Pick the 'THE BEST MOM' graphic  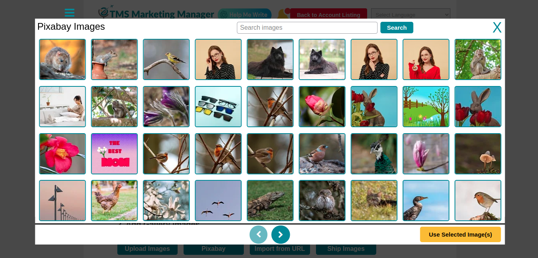pyautogui.click(x=114, y=153)
